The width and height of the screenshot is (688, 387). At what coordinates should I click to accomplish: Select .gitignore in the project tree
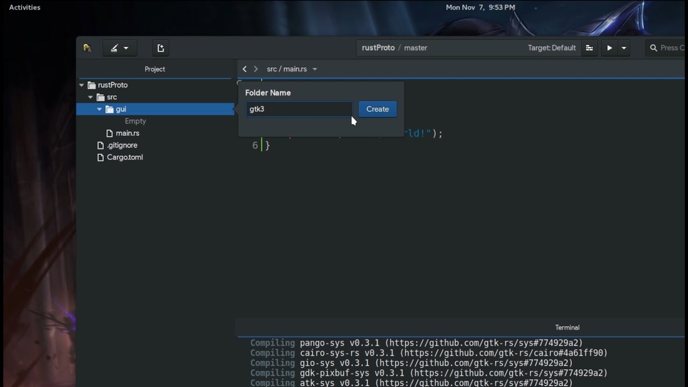pyautogui.click(x=122, y=145)
